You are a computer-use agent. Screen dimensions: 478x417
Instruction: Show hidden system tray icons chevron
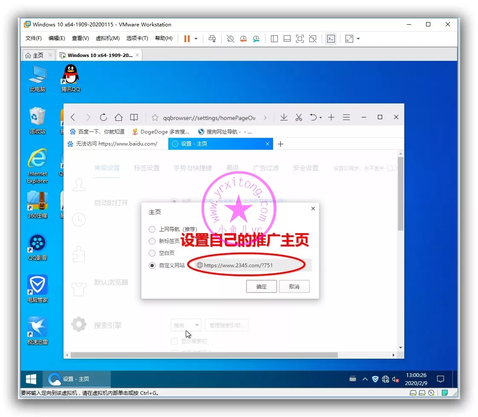(365, 379)
